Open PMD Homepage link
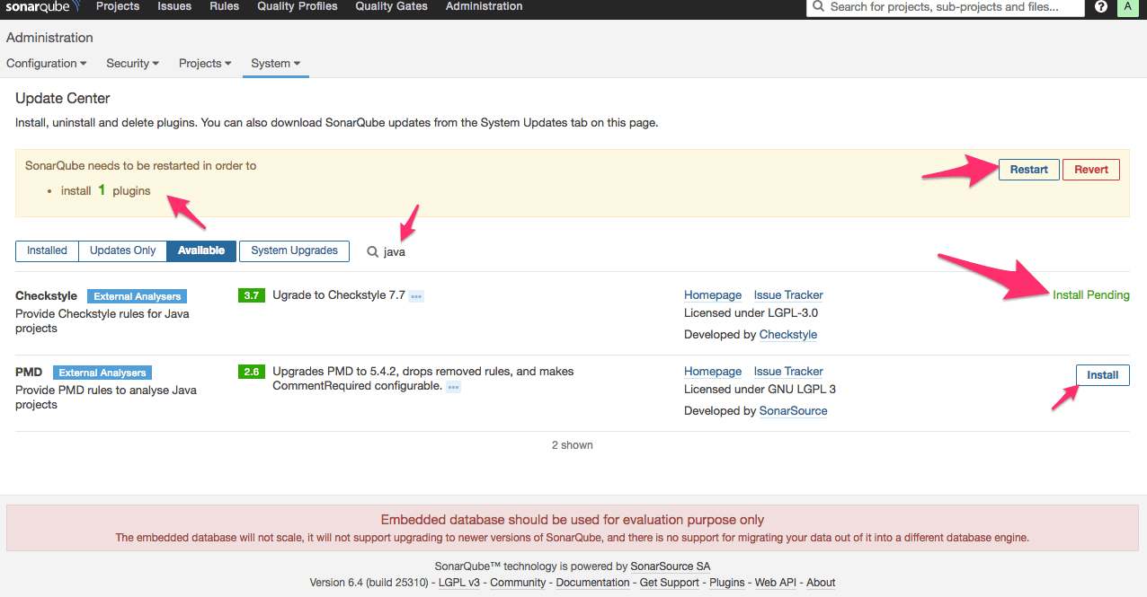1147x597 pixels. coord(713,372)
